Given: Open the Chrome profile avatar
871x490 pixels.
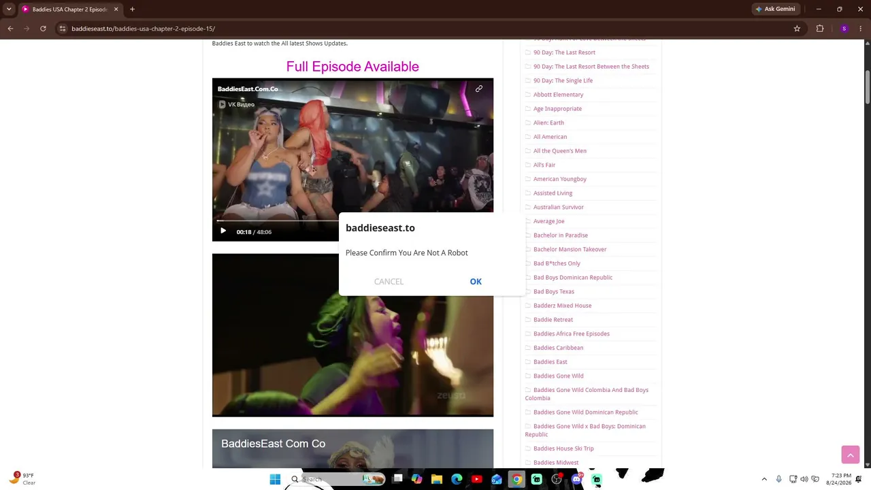Looking at the screenshot, I should [x=844, y=29].
